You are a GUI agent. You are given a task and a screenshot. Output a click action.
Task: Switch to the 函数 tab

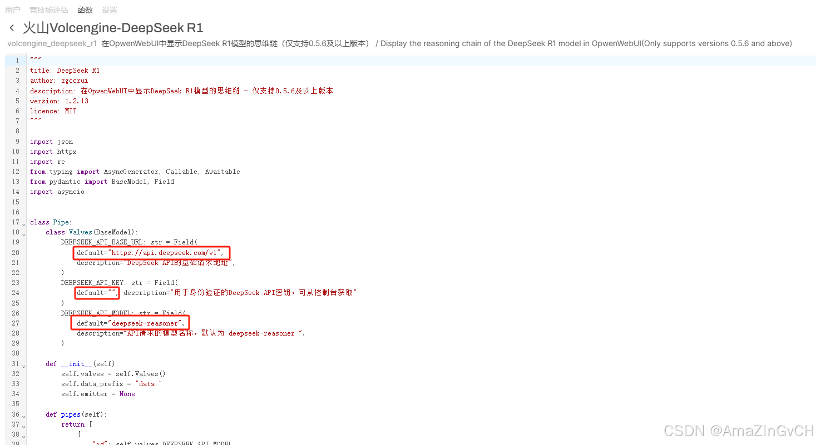coord(85,10)
